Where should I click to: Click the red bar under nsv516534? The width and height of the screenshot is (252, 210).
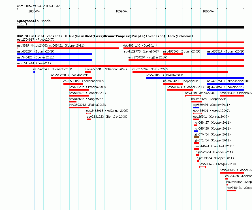[180, 72]
